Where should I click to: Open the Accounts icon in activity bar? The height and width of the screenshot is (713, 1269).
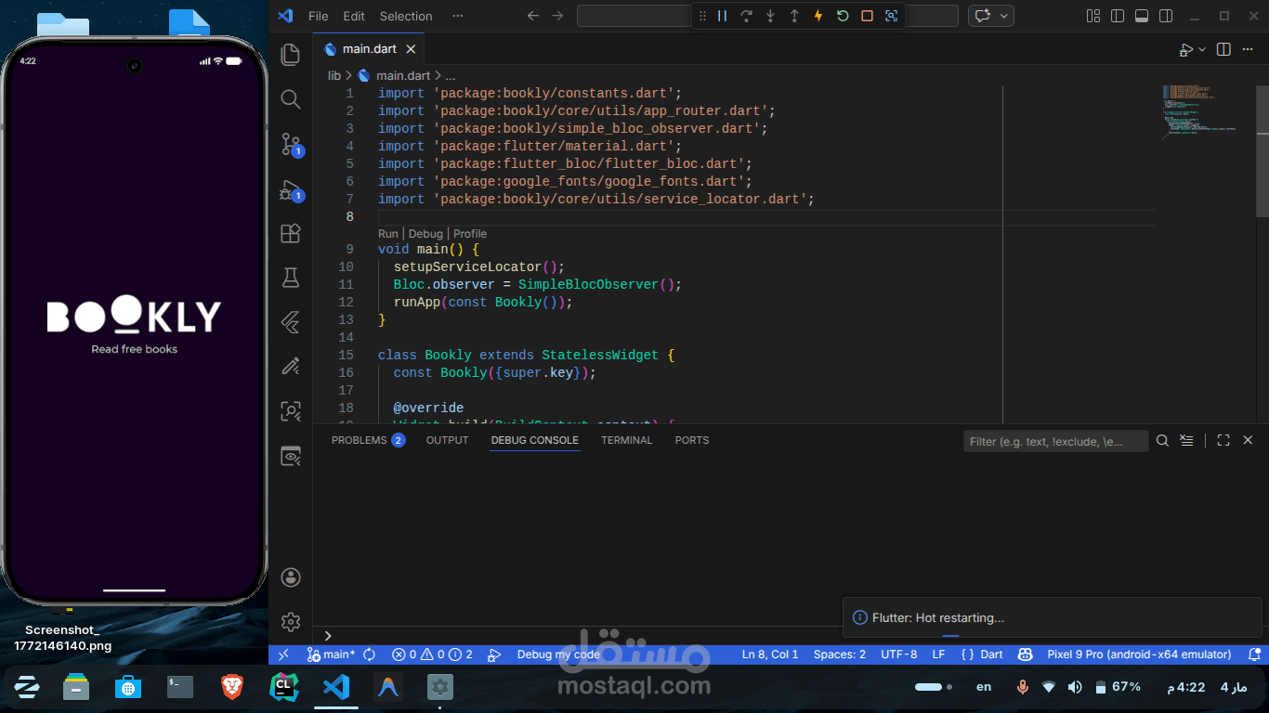(290, 577)
